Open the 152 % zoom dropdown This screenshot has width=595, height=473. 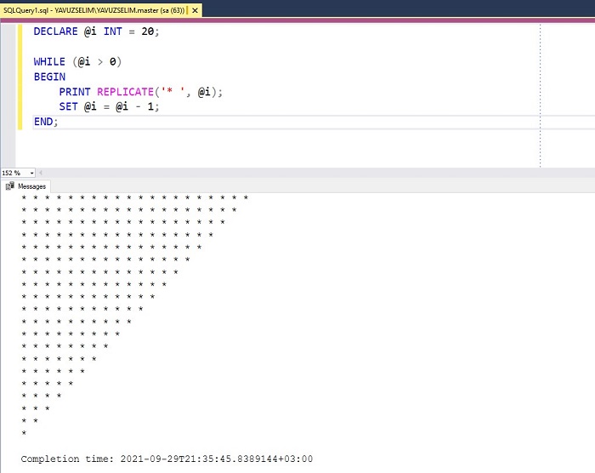(x=32, y=173)
